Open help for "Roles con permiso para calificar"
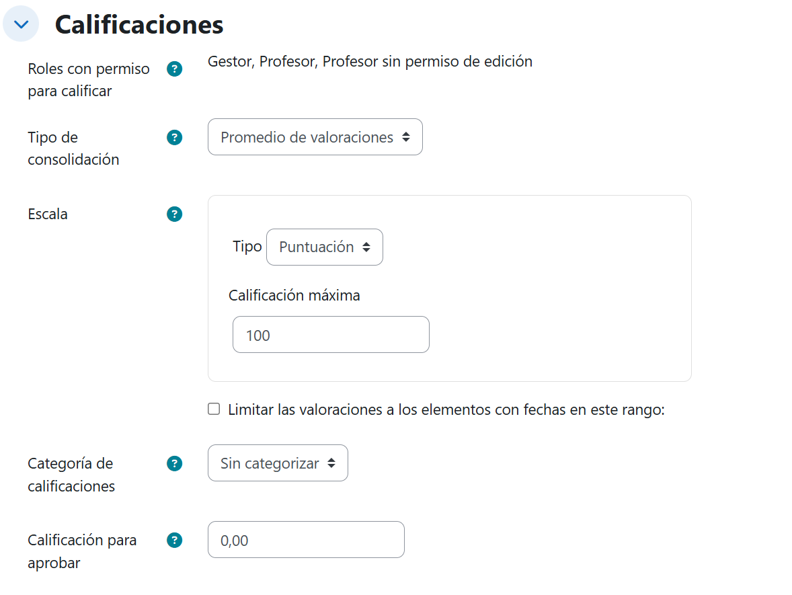792x595 pixels. click(174, 69)
